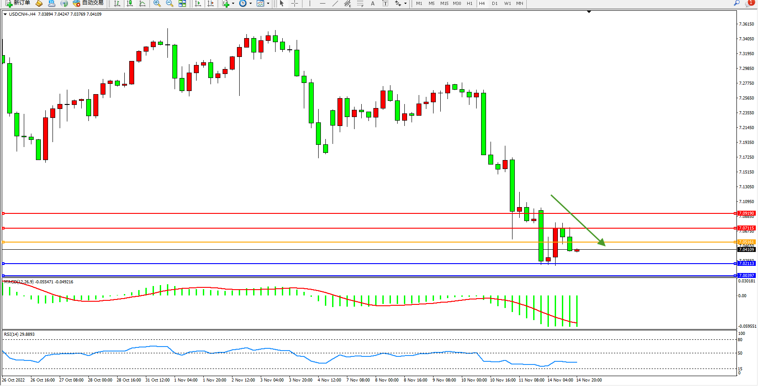Open the notifications chat bubble
The width and height of the screenshot is (758, 386).
(749, 3)
